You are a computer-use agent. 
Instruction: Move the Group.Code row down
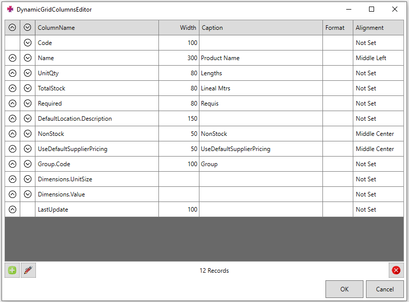(x=28, y=164)
